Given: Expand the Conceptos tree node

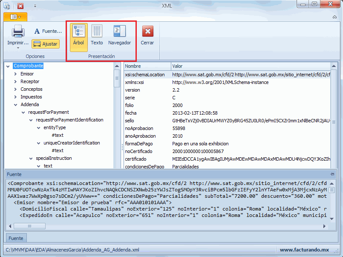Looking at the screenshot, I should click(x=16, y=90).
